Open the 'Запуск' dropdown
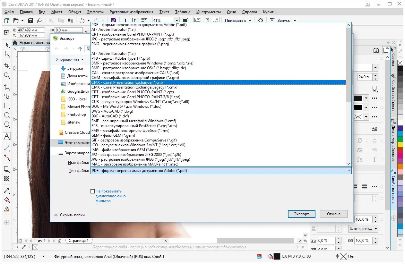Image resolution: width=405 pixels, height=264 pixels. [x=283, y=21]
